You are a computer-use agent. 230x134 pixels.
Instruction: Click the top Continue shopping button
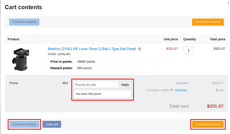[24, 22]
